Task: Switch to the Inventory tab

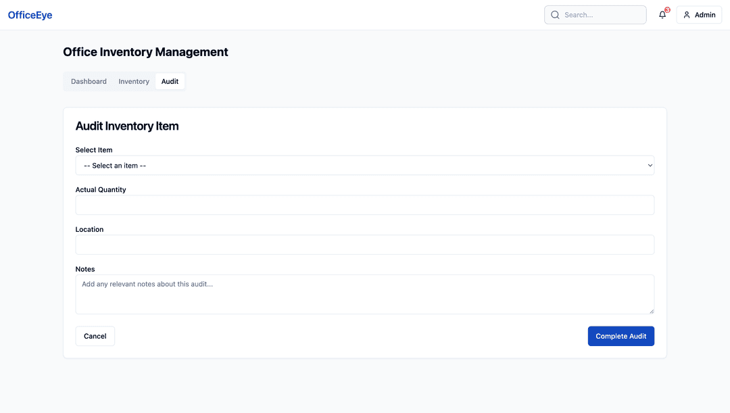Action: [133, 81]
